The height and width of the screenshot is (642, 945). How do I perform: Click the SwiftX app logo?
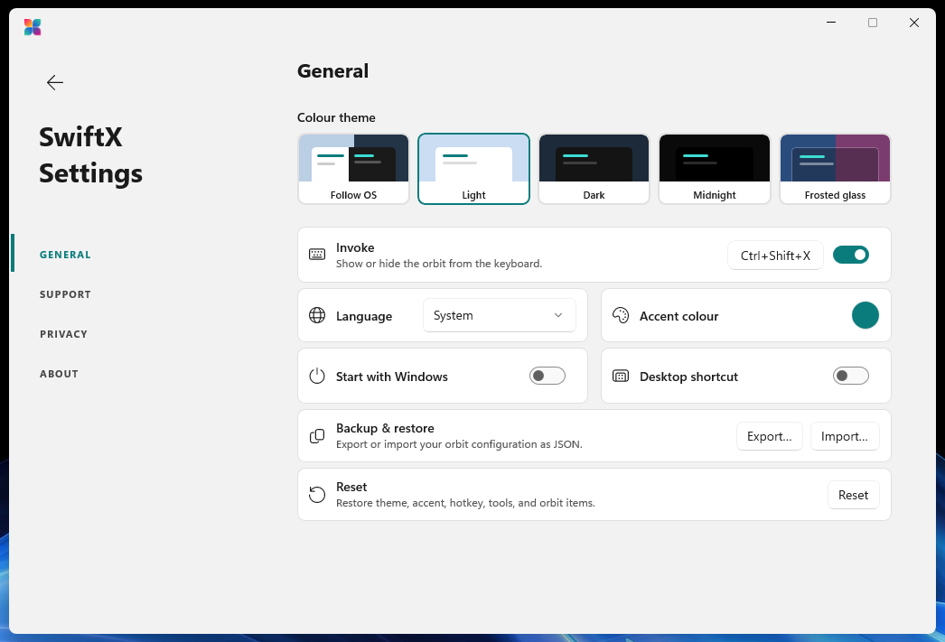33,27
